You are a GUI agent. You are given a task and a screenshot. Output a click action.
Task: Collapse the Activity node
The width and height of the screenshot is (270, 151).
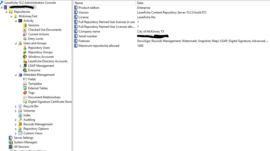[x=16, y=21]
